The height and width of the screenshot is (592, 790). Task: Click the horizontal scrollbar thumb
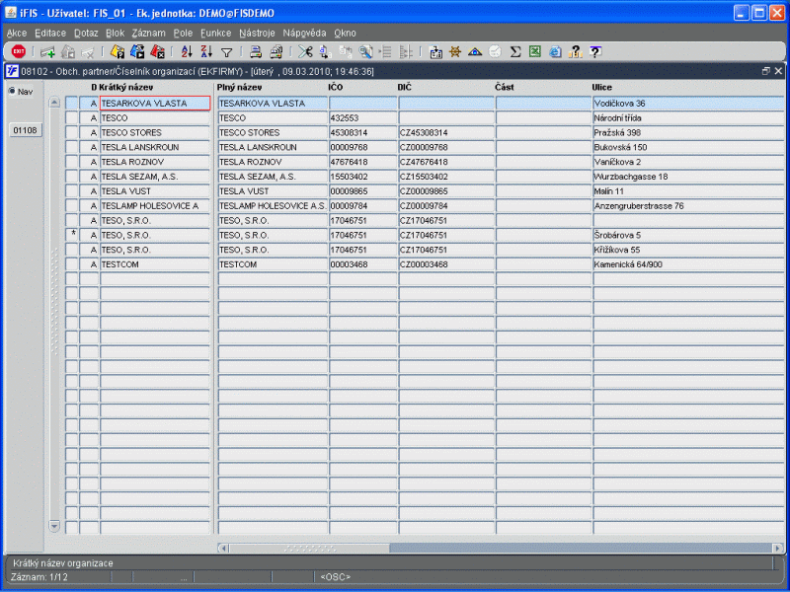(x=309, y=549)
